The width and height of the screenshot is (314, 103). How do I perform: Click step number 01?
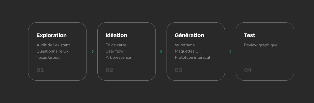pyautogui.click(x=40, y=70)
